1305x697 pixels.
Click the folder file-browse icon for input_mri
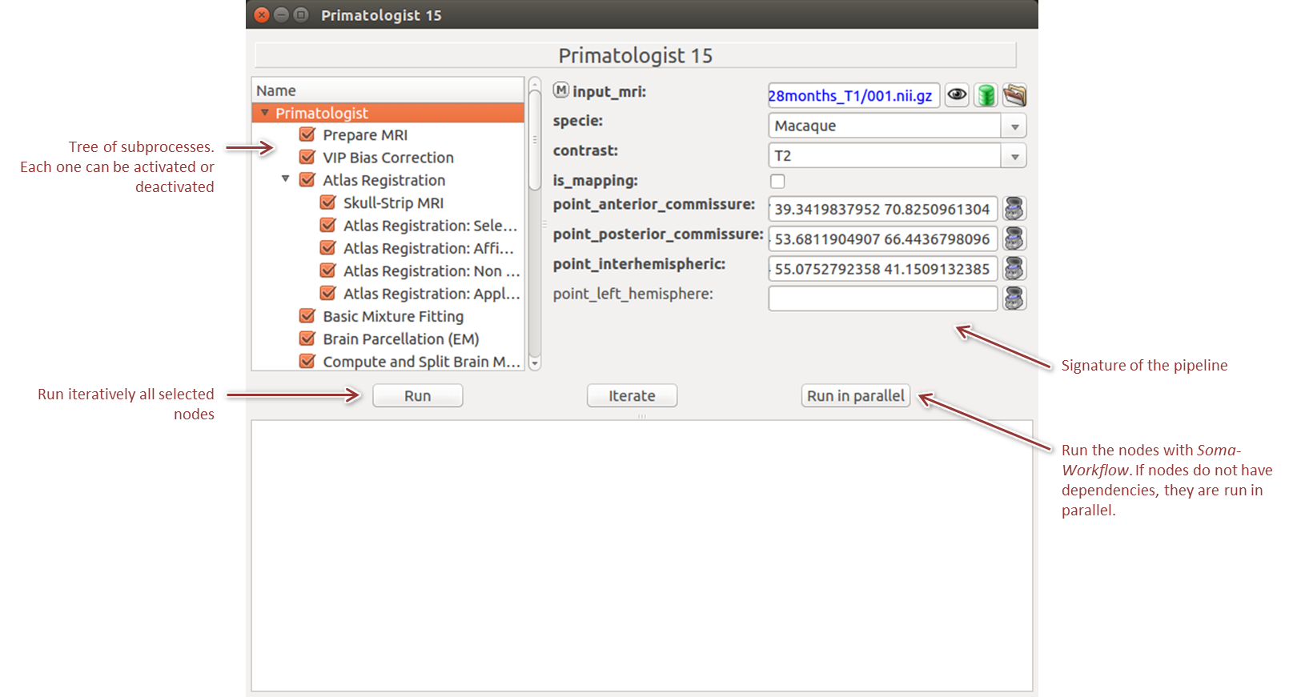tap(1014, 95)
